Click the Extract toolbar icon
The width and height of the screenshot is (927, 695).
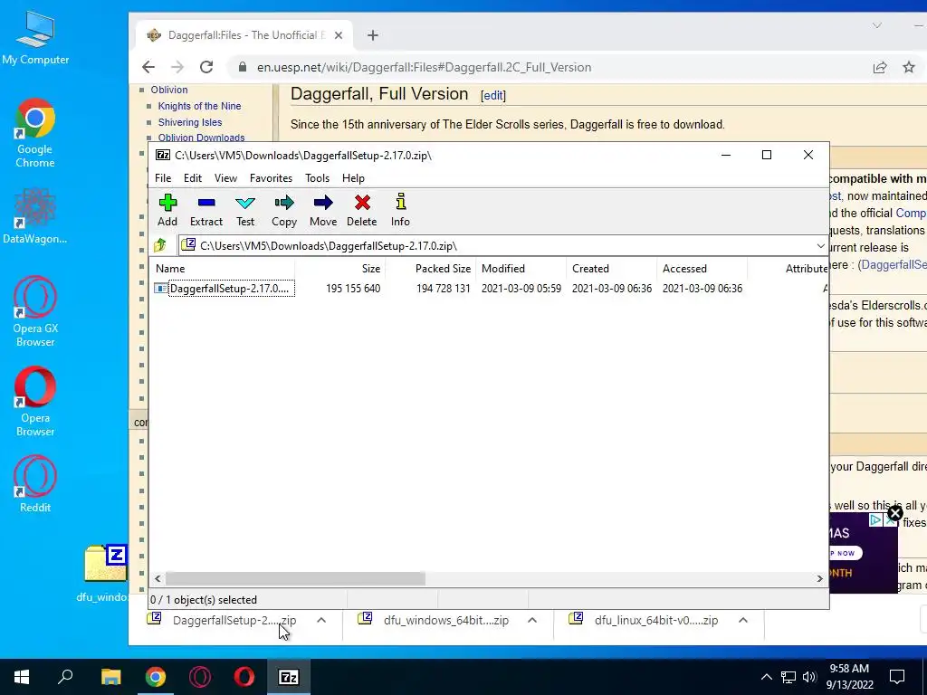[x=205, y=210]
